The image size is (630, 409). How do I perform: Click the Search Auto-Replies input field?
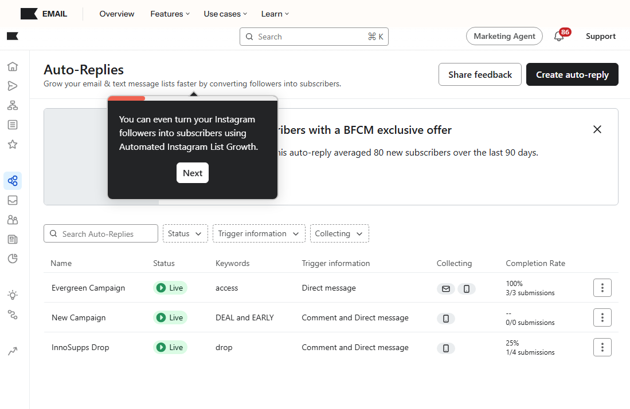101,233
